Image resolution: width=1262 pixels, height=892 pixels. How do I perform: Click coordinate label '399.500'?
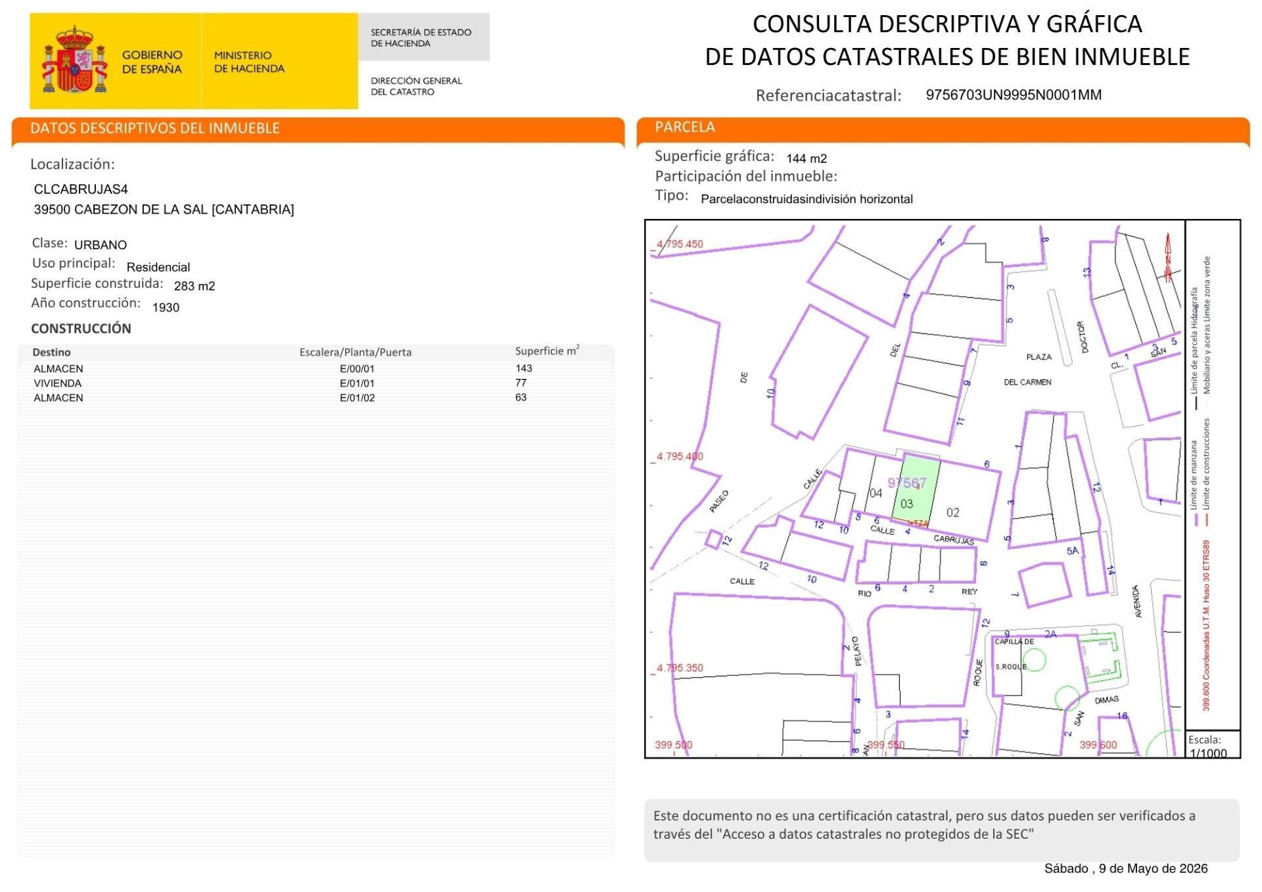[x=673, y=745]
